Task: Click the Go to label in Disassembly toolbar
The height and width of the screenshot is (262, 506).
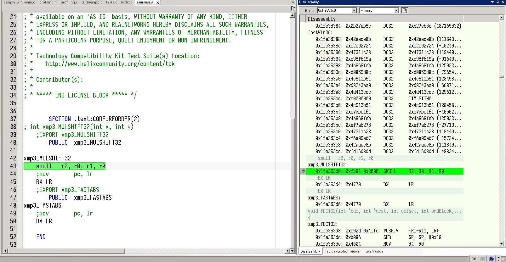Action: [x=309, y=11]
